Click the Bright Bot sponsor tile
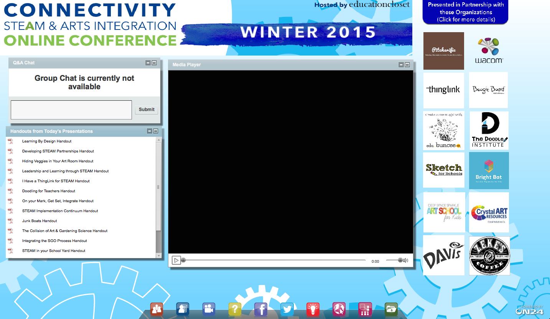Viewport: 550px width, 319px height. coord(489,170)
